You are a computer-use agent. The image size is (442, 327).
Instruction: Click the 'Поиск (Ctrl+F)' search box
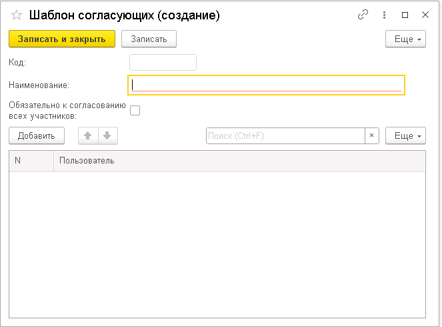point(285,135)
